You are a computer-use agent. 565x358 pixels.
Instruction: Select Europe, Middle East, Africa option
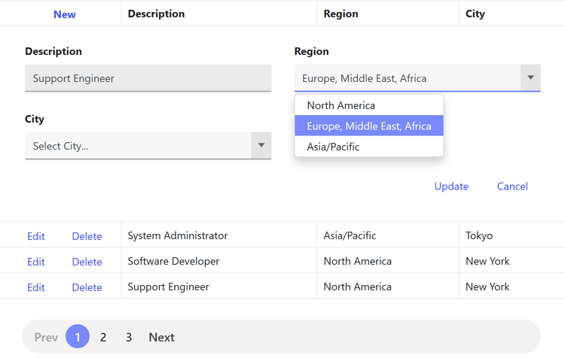pyautogui.click(x=368, y=126)
